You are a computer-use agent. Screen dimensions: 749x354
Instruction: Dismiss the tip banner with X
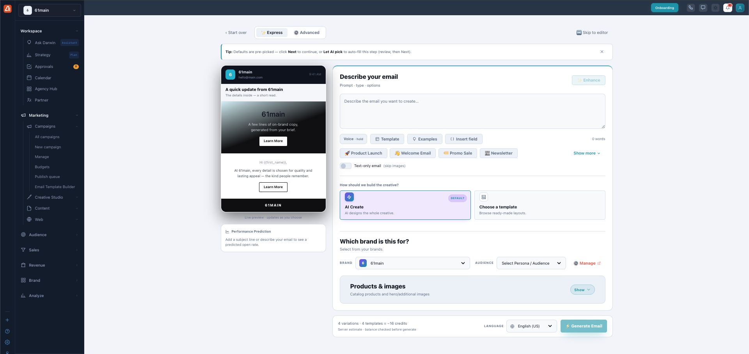coord(602,52)
